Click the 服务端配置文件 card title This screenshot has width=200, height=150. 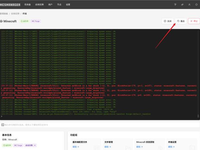(x=80, y=142)
